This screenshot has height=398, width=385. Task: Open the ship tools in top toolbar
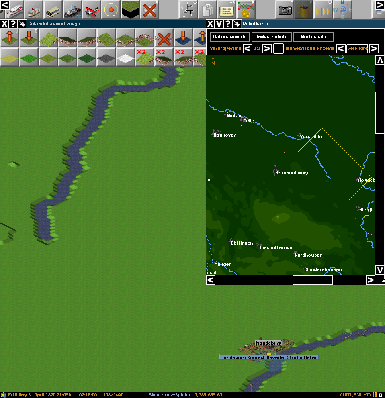click(72, 10)
